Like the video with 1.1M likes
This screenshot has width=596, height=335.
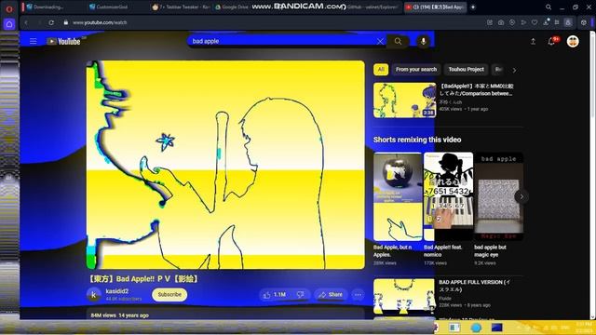(276, 295)
